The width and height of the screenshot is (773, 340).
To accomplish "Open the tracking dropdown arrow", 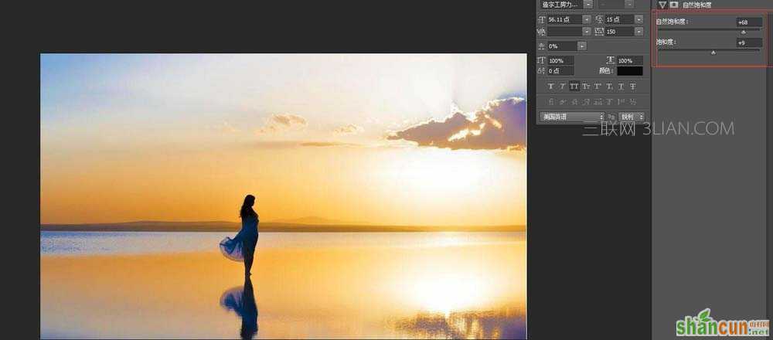I will click(639, 32).
